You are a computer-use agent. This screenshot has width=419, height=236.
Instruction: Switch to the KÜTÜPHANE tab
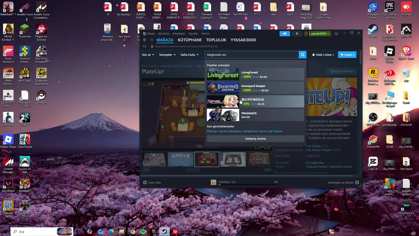[190, 40]
